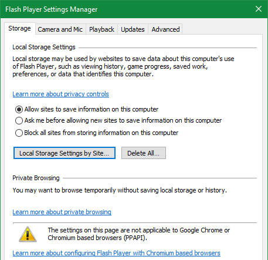This screenshot has width=268, height=260.
Task: Click the Flash Player Settings Manager title
Action: pos(52,9)
